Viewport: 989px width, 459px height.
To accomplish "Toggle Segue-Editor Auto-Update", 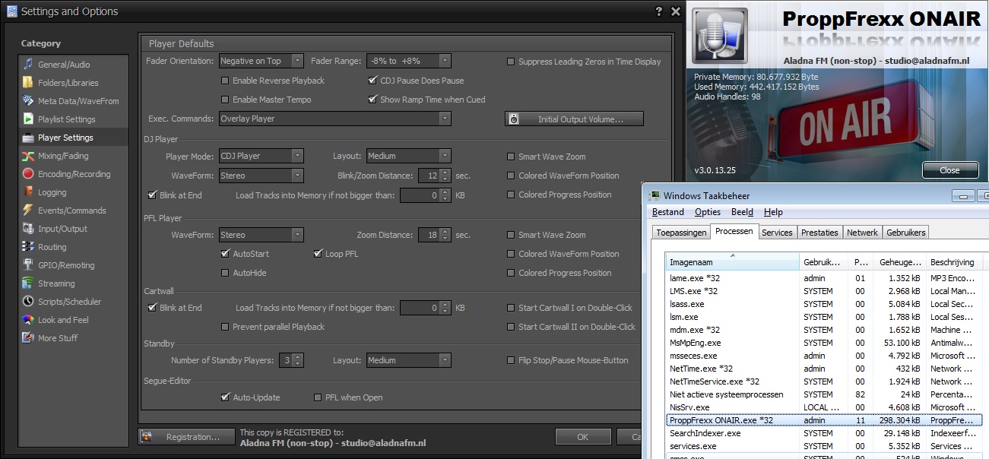I will pos(225,397).
